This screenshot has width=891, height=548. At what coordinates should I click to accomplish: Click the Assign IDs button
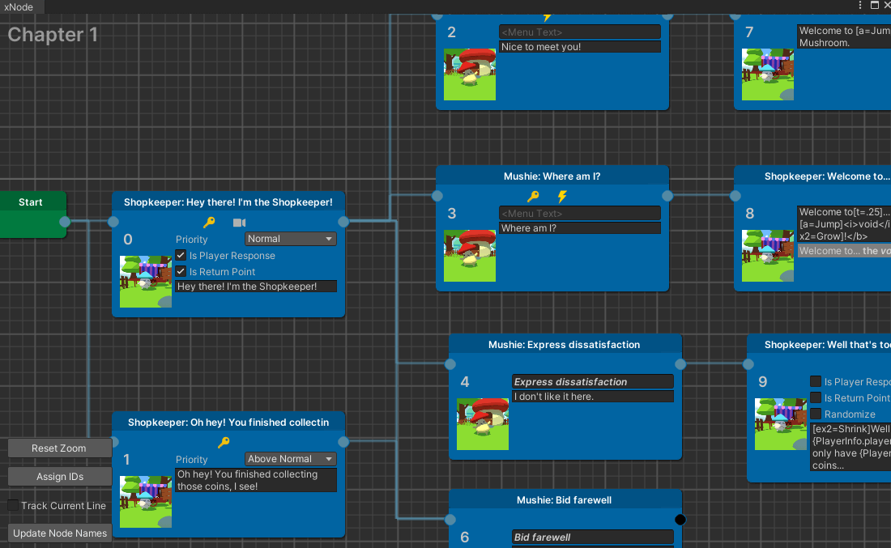point(59,476)
